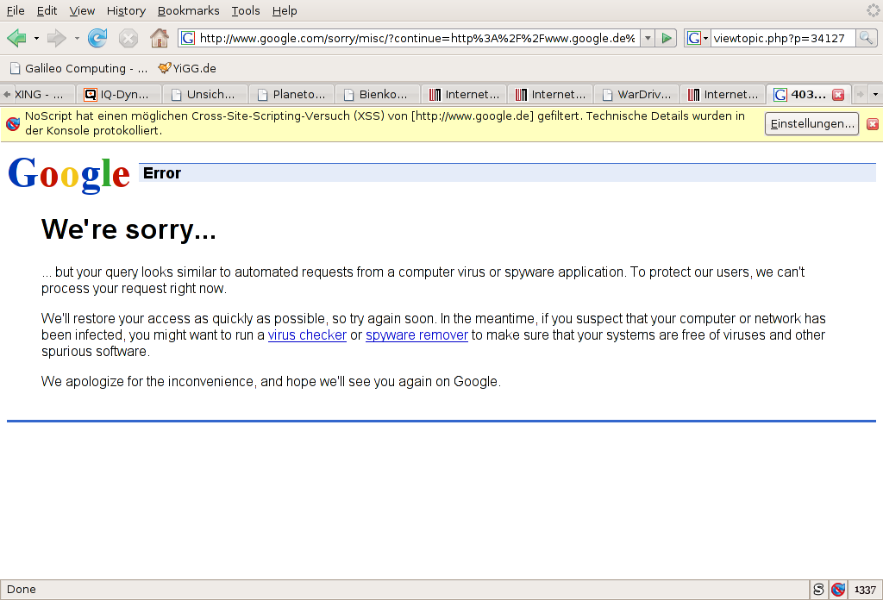Click the green Go arrow button
This screenshot has height=600, width=883.
[x=667, y=38]
